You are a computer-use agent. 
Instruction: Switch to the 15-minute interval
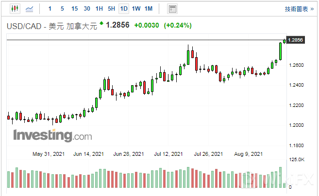pos(74,9)
